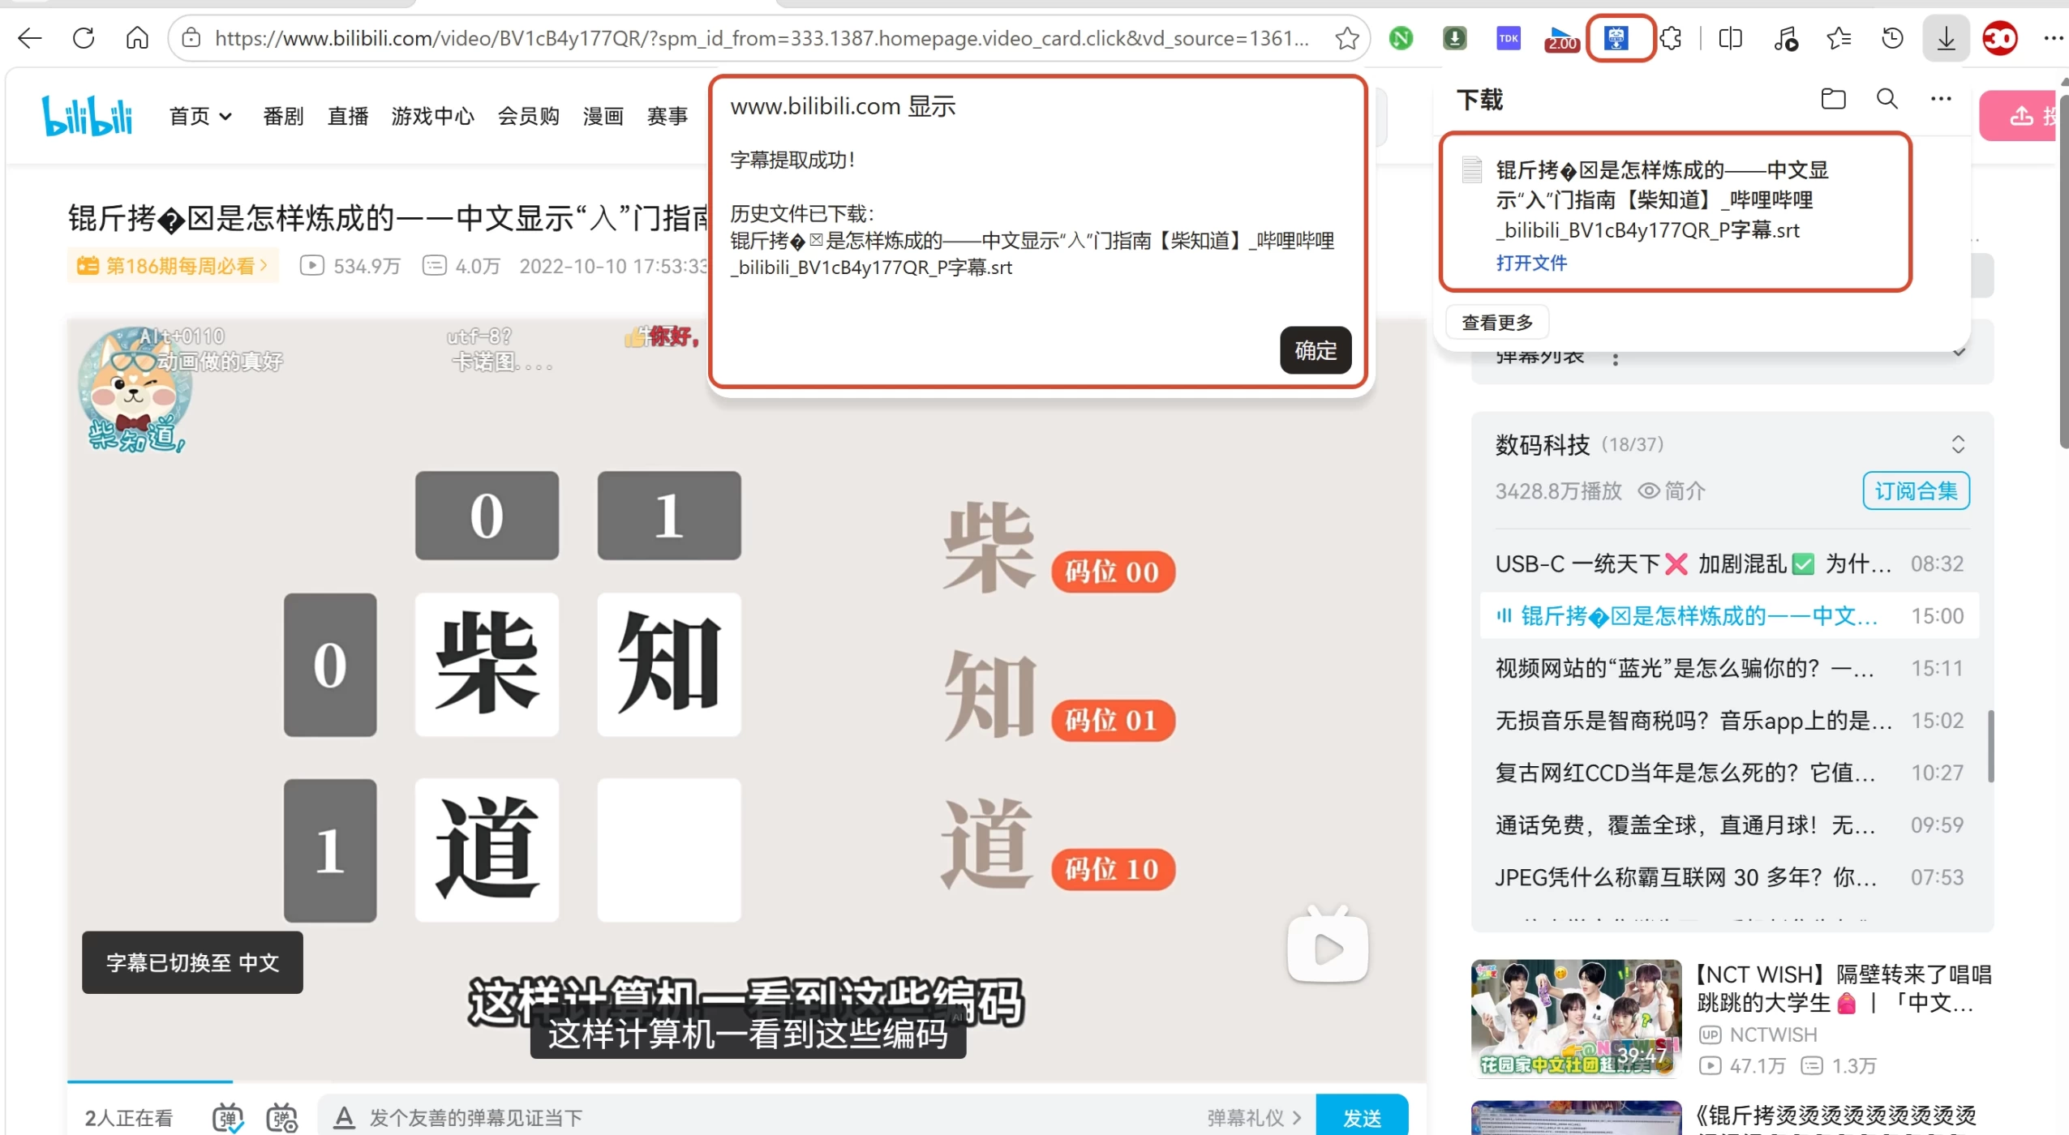Click the browser address bar URL
The width and height of the screenshot is (2069, 1135).
pyautogui.click(x=761, y=38)
